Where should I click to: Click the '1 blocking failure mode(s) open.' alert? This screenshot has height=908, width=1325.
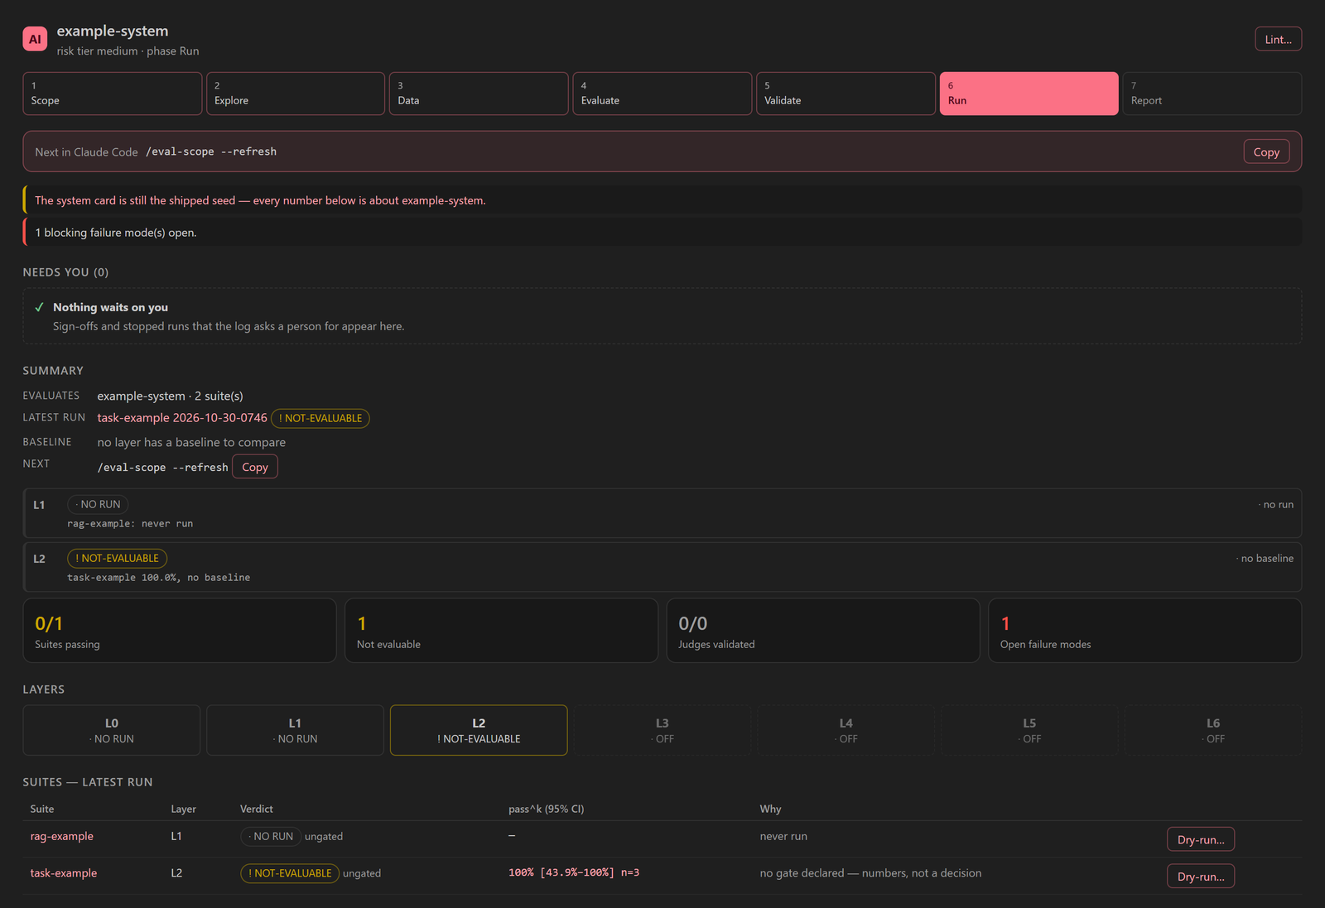[x=662, y=233]
